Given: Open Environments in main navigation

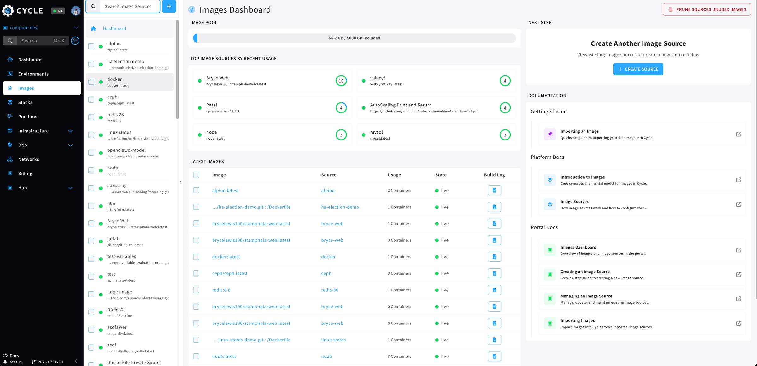Looking at the screenshot, I should coord(42,74).
